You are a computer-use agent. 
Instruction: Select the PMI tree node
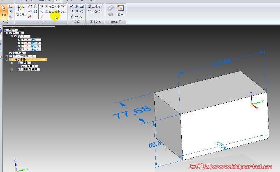click(19, 33)
